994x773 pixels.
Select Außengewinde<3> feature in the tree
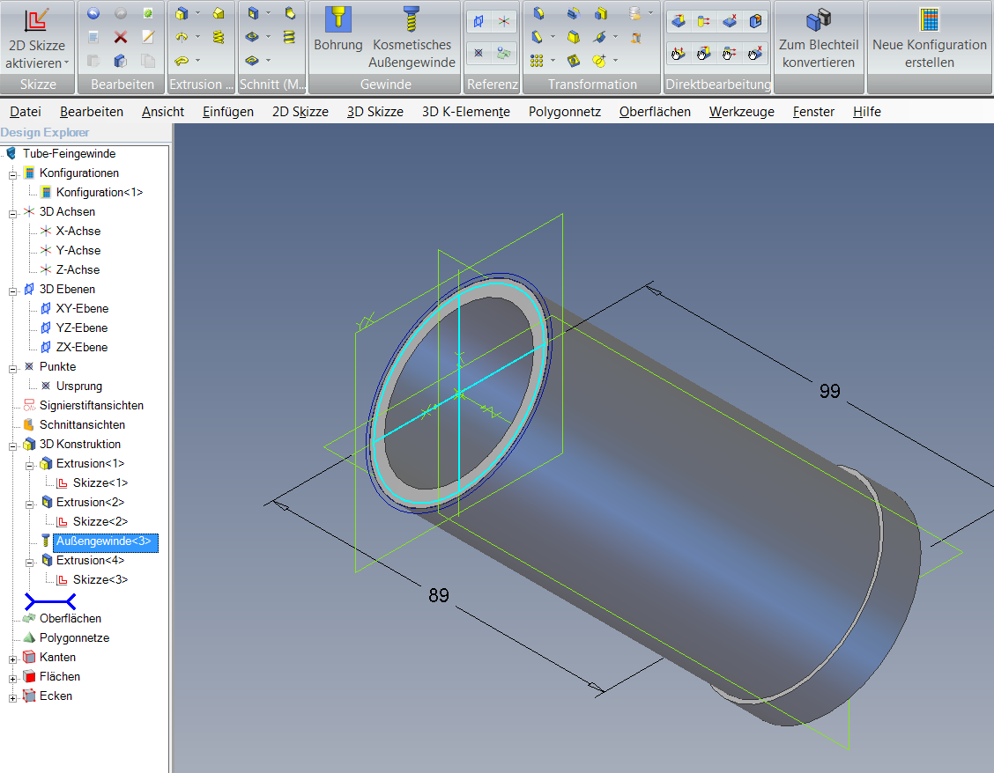point(104,541)
